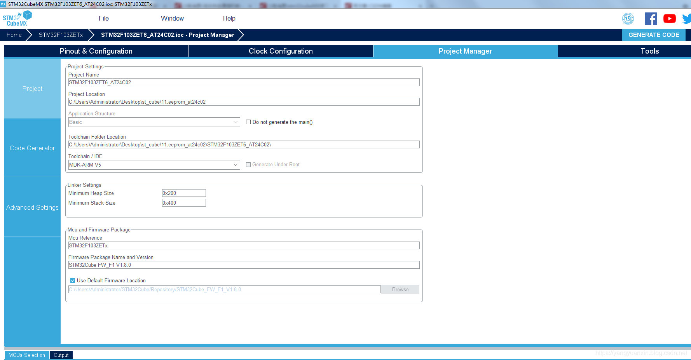Open the MCUs Selection bottom tab
This screenshot has height=360, width=691.
tap(27, 355)
